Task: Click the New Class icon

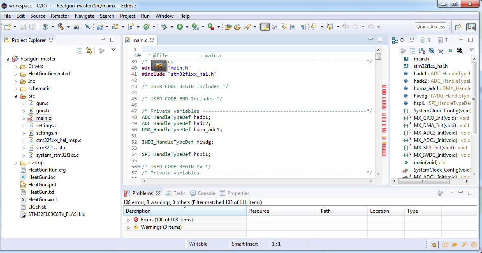Action: (146, 27)
